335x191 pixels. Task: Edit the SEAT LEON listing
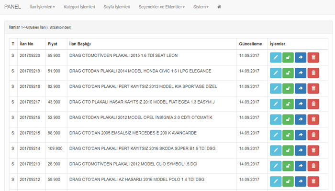(276, 58)
